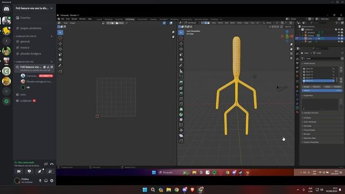Image resolution: width=345 pixels, height=194 pixels.
Task: Click the Assign vertex group button
Action: (x=307, y=87)
